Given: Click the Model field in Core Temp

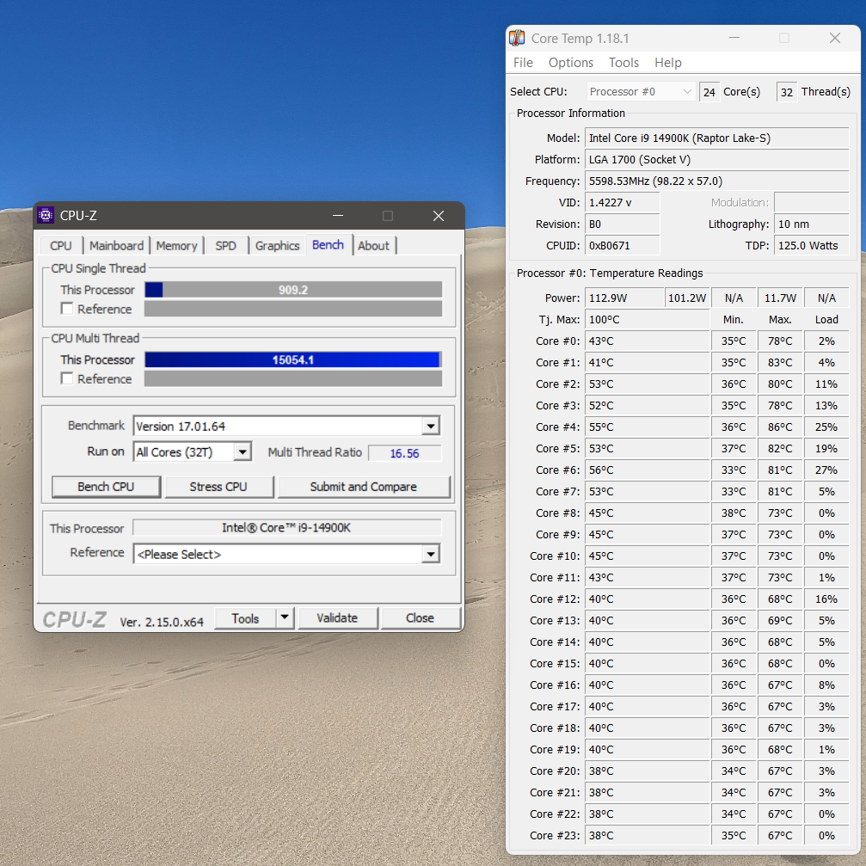Looking at the screenshot, I should [716, 138].
